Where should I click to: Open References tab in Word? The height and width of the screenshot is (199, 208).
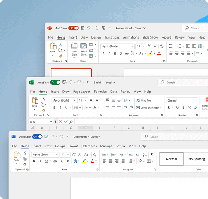pyautogui.click(x=89, y=146)
